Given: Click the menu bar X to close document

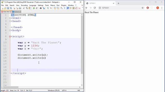Looking at the screenshot, I should [x=82, y=5].
